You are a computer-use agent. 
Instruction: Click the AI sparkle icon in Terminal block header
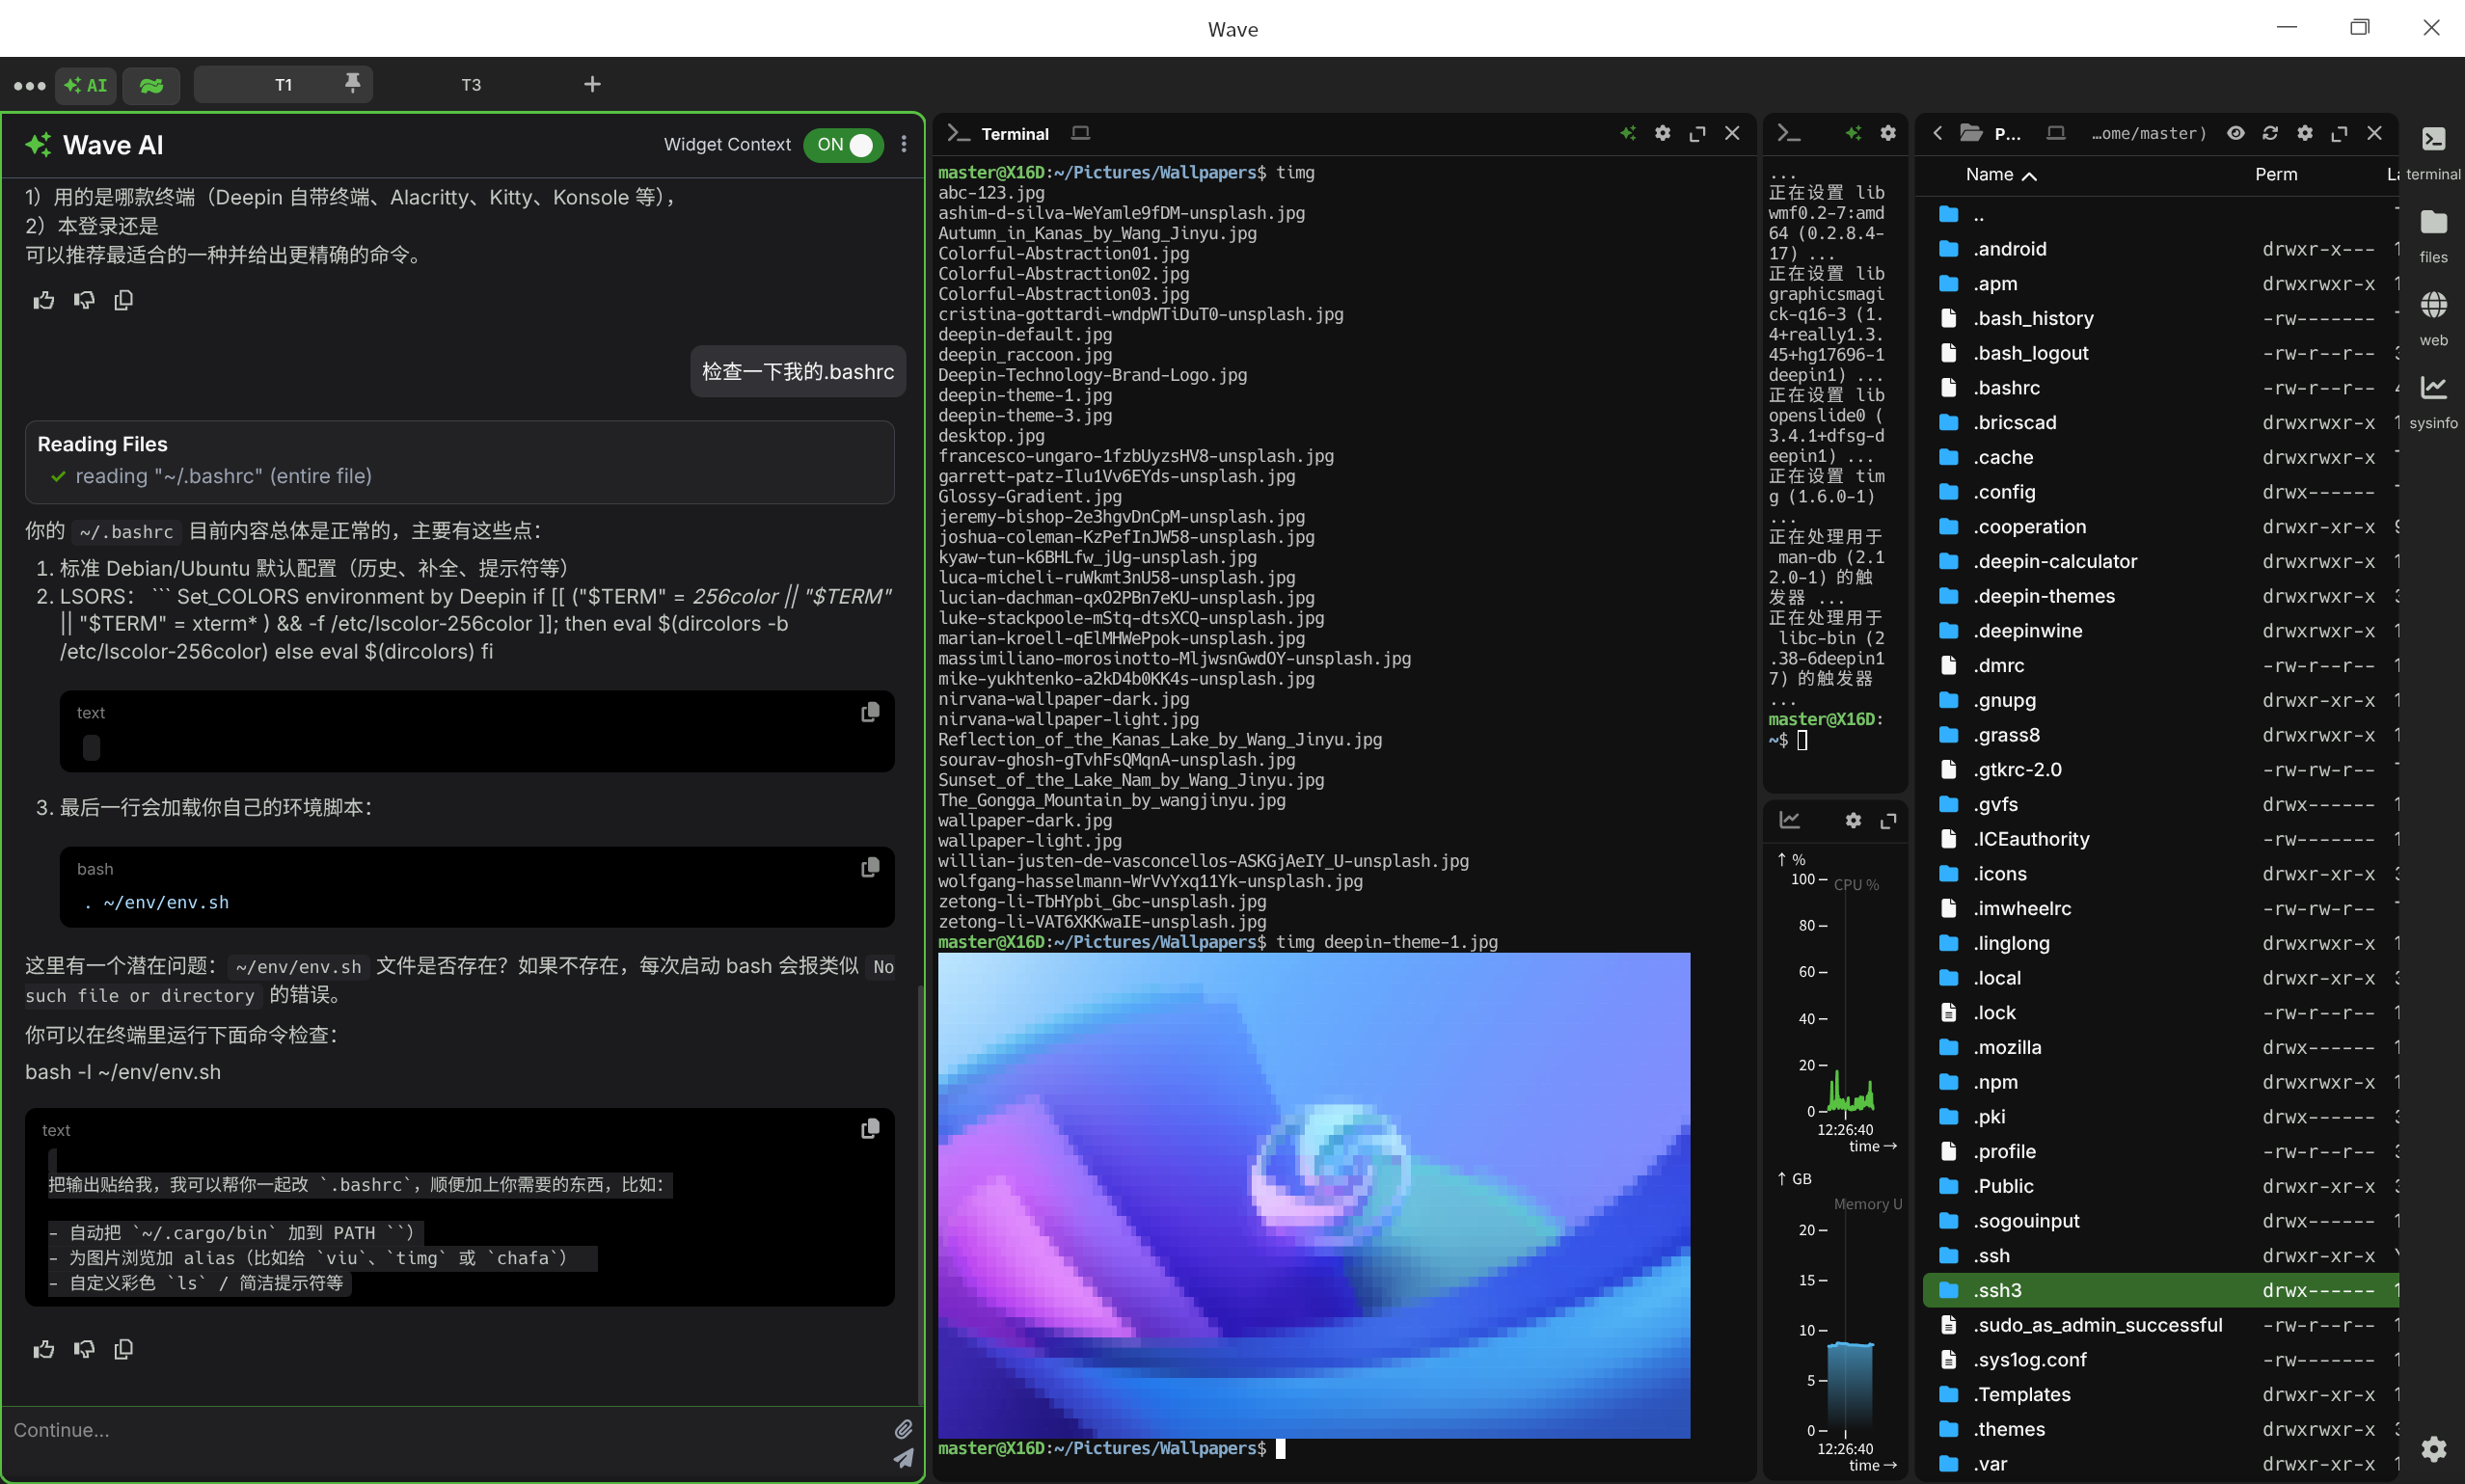pyautogui.click(x=1628, y=133)
